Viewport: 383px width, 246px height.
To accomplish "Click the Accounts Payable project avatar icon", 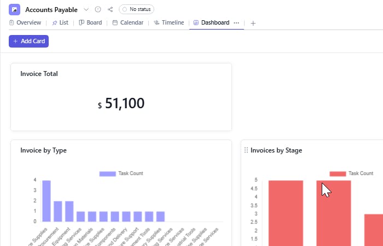I will pos(15,9).
